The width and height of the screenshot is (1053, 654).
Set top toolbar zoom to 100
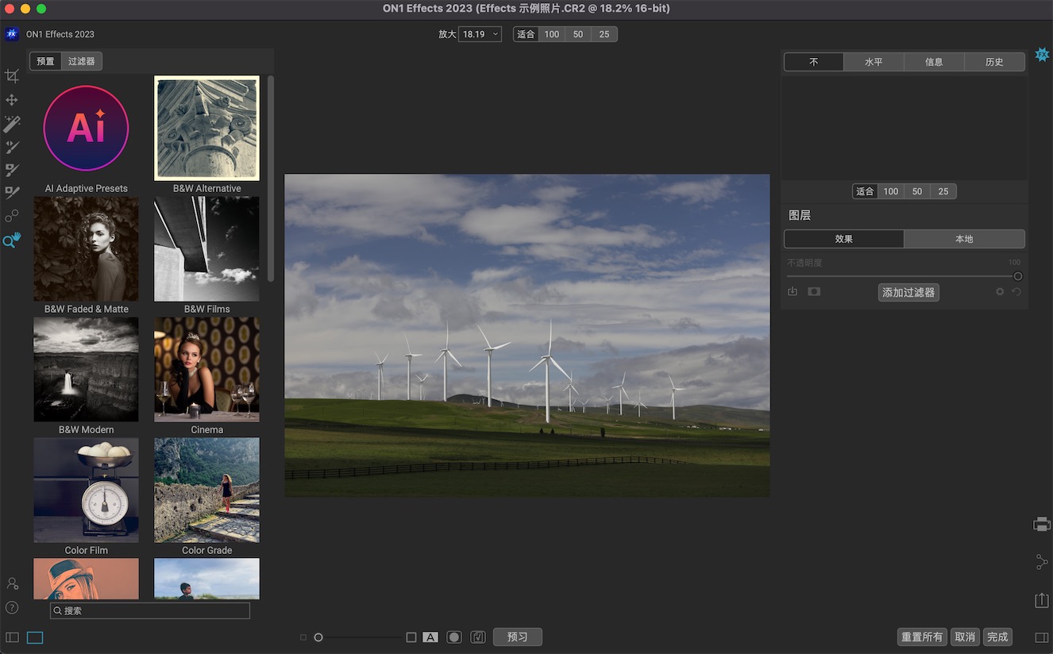[552, 34]
